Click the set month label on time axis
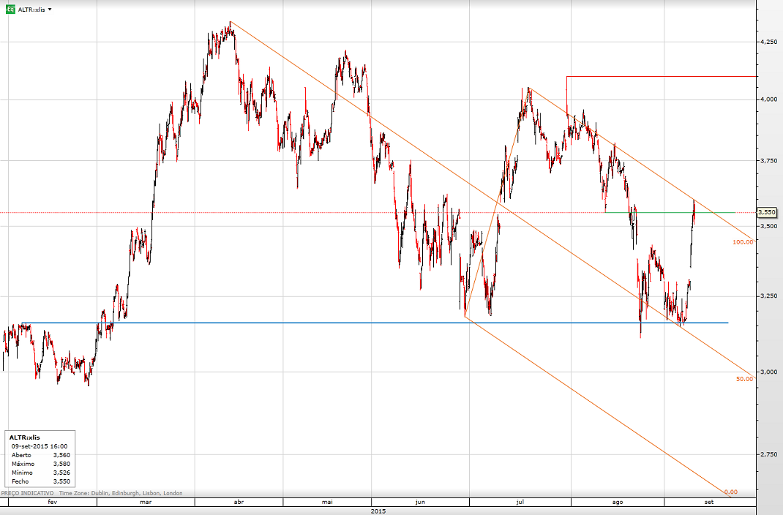The width and height of the screenshot is (783, 515). click(x=709, y=502)
